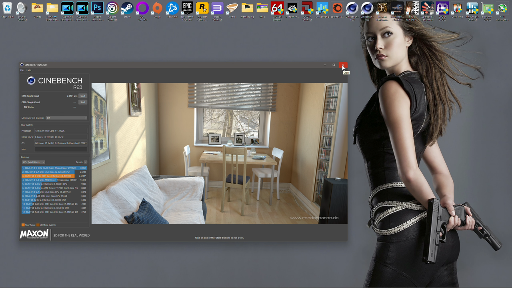Screen dimensions: 512x288
Task: Open CPU (Multi Core) ranking dropdown
Action: tap(33, 162)
